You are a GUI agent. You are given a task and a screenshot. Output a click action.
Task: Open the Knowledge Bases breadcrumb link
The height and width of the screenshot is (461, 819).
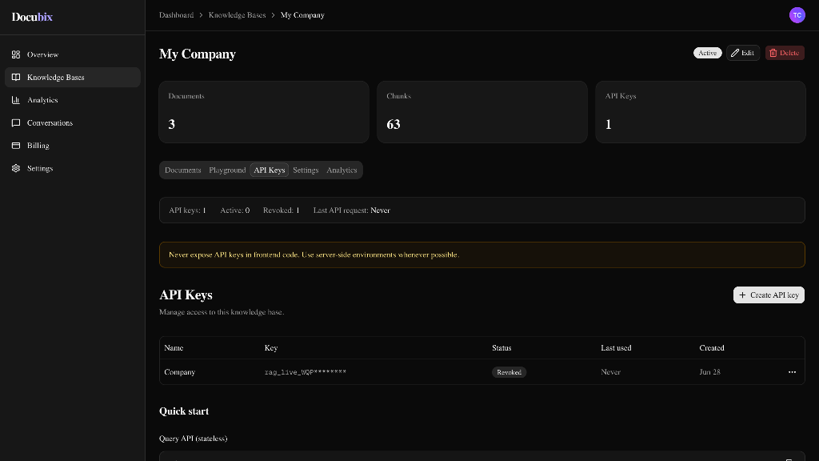tap(237, 15)
